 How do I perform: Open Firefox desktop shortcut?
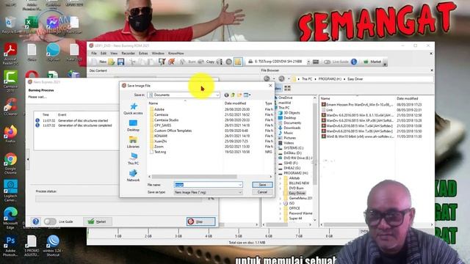pyautogui.click(x=10, y=133)
